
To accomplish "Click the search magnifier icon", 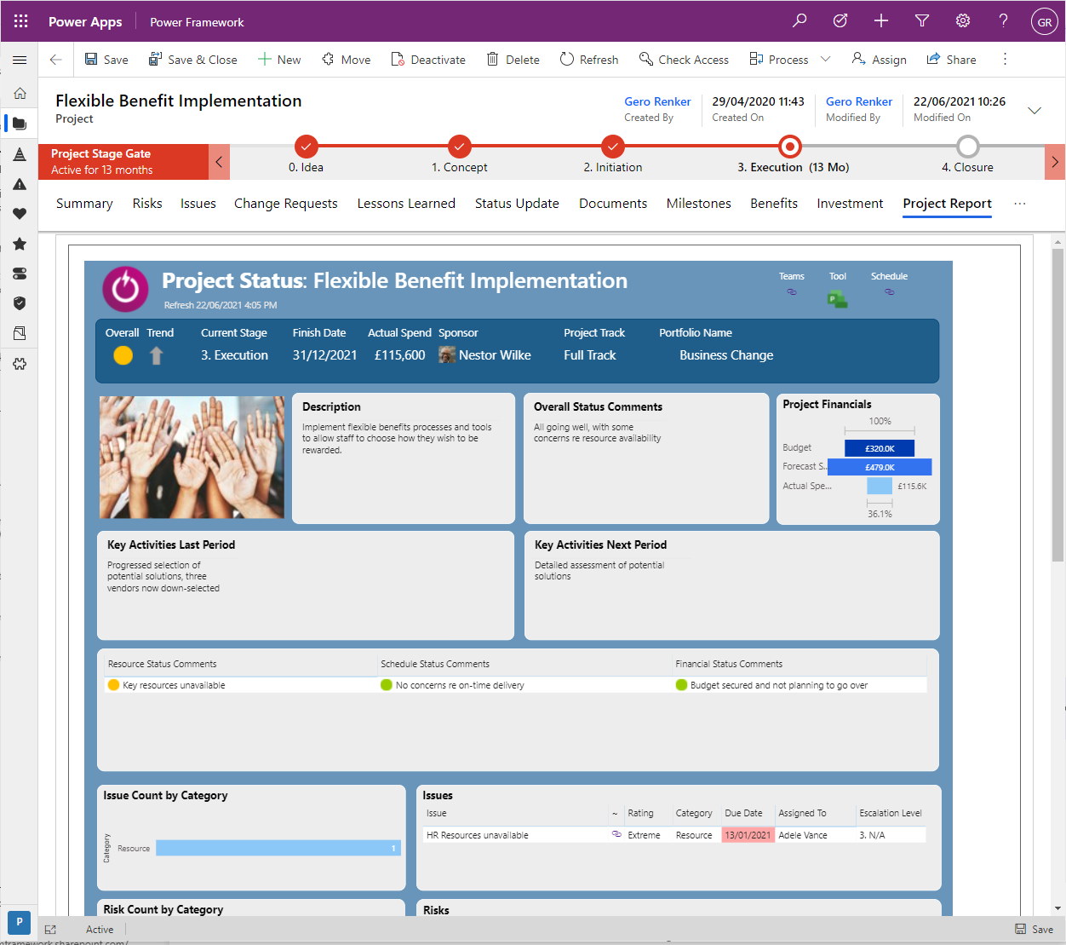I will pyautogui.click(x=799, y=20).
